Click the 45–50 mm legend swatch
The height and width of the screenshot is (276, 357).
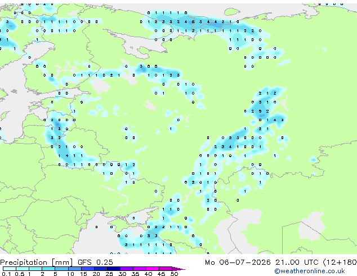pyautogui.click(x=166, y=269)
